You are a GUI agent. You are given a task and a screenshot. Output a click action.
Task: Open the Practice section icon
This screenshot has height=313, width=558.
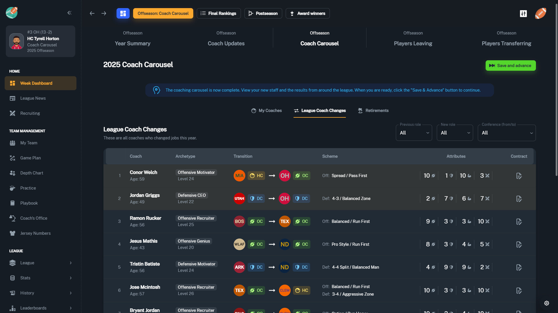[x=12, y=188]
